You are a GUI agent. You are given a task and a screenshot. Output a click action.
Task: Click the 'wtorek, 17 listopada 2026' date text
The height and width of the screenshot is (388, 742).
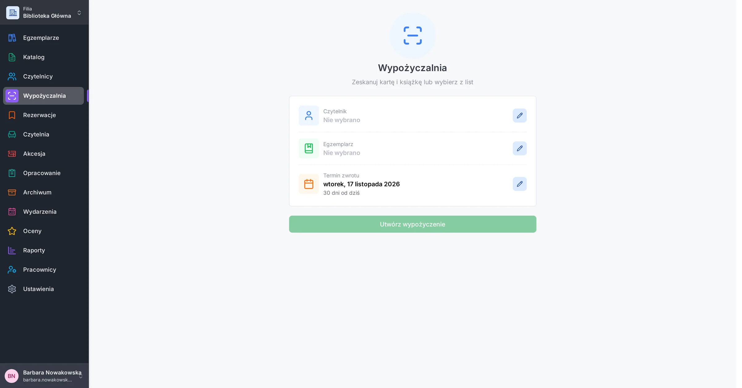(x=361, y=184)
